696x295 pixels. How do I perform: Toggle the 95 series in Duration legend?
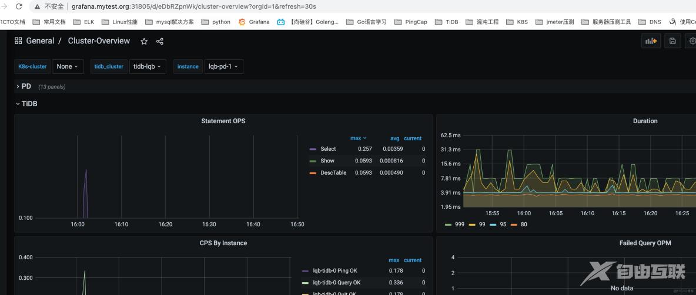pos(503,225)
